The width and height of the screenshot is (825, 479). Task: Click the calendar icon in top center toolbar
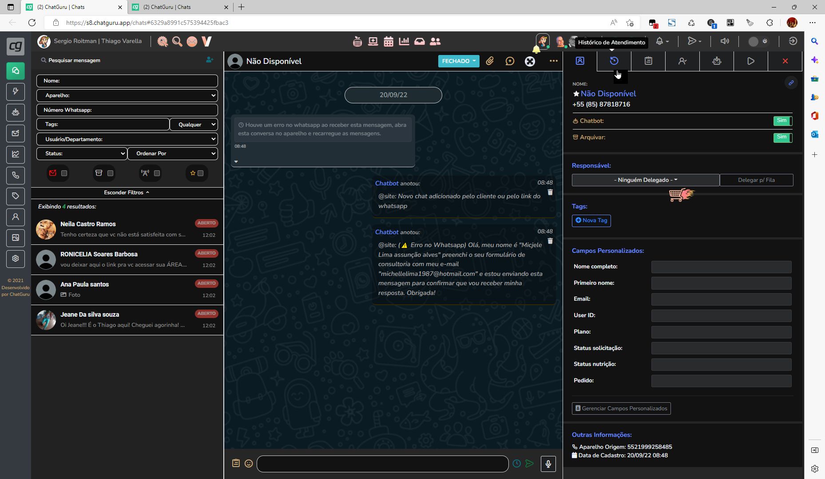click(389, 41)
